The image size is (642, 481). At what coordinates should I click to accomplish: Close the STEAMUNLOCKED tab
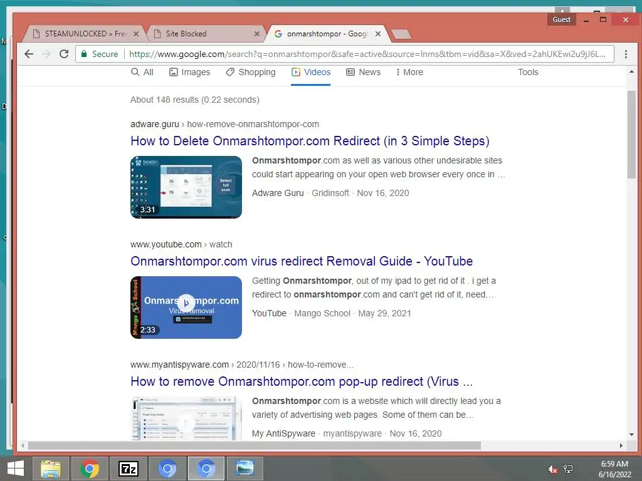coord(136,34)
